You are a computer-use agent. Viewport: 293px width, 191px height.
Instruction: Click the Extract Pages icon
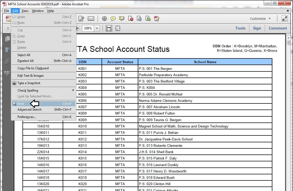pyautogui.click(x=148, y=19)
